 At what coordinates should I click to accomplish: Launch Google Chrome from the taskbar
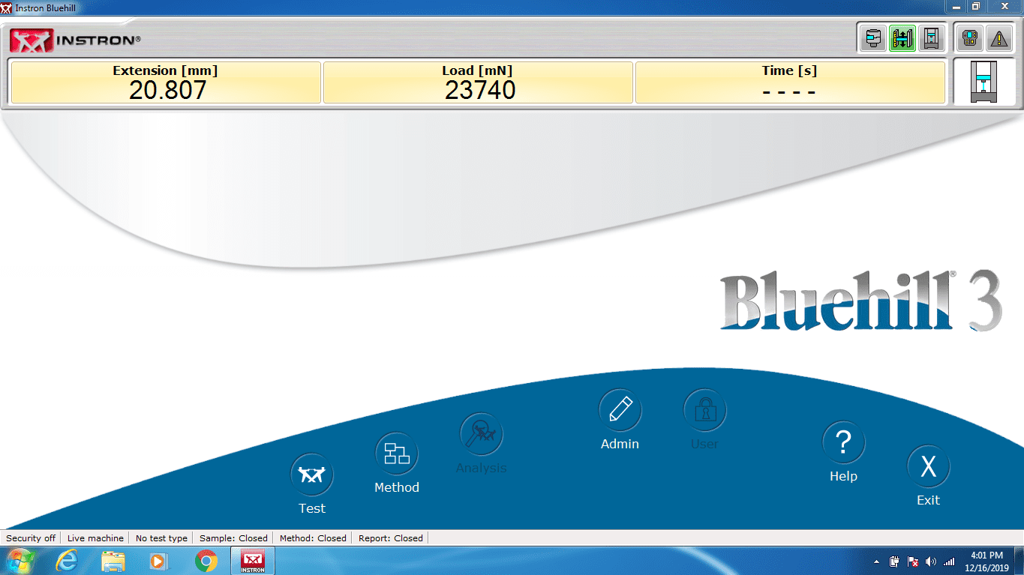pos(206,561)
